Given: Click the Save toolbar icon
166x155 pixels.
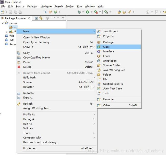Looking at the screenshot, I should [x=10, y=12].
